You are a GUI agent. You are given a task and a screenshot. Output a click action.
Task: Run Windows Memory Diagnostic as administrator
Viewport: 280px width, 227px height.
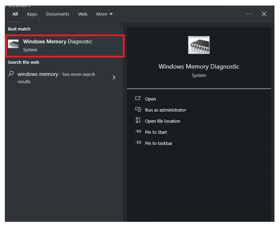165,110
